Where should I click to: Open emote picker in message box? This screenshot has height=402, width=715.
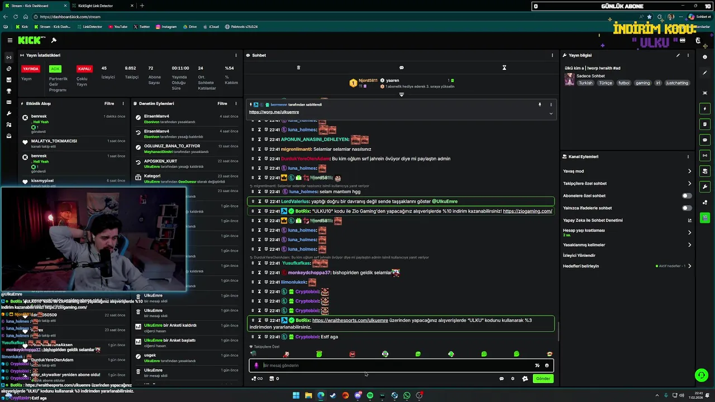(547, 366)
